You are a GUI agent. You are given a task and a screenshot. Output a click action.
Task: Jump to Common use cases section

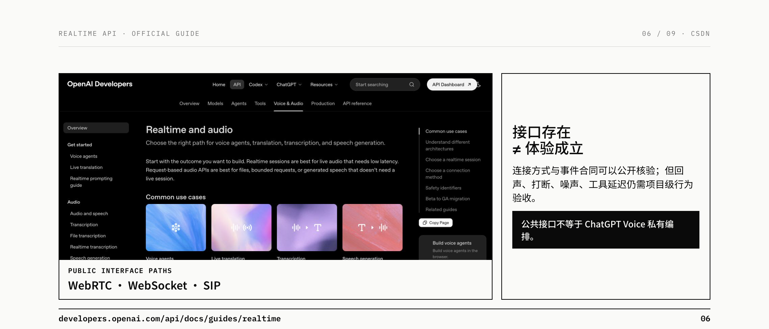[x=446, y=131]
